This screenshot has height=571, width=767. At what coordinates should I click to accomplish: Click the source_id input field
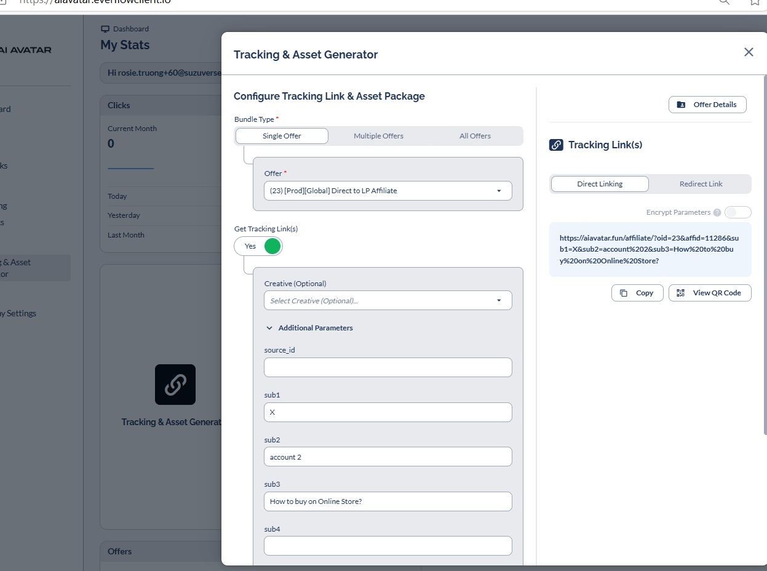(388, 367)
